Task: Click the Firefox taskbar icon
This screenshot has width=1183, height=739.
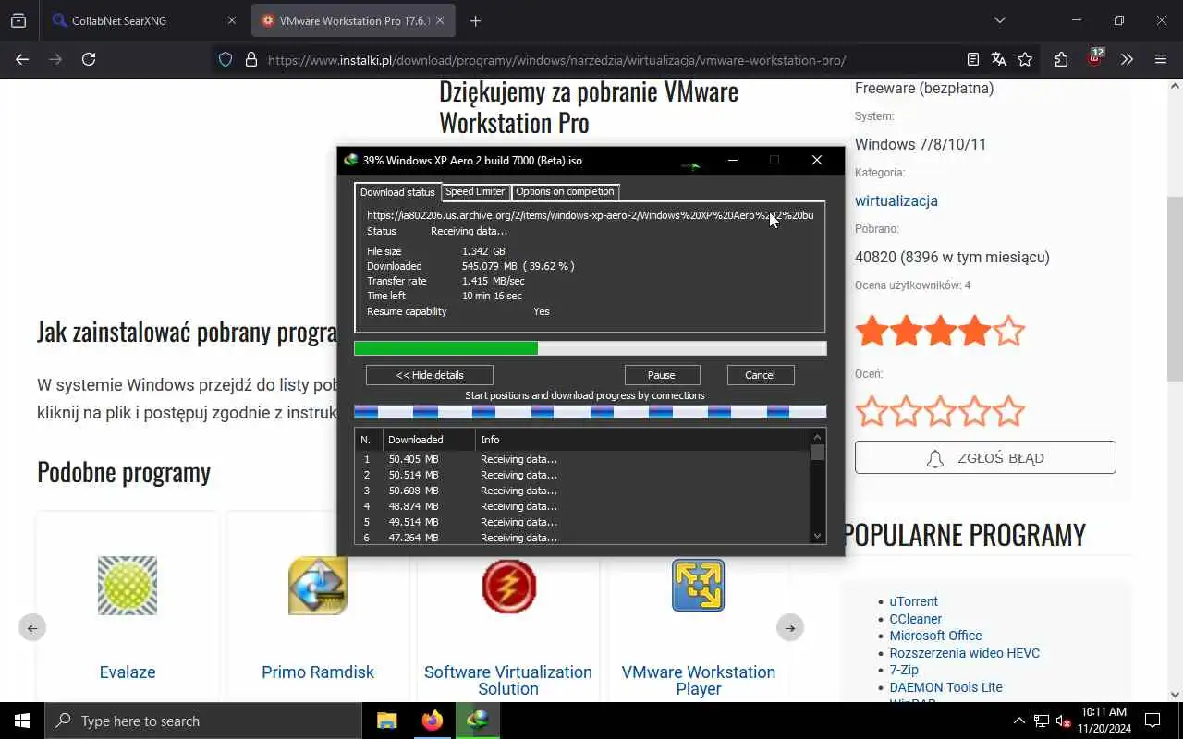Action: tap(433, 721)
